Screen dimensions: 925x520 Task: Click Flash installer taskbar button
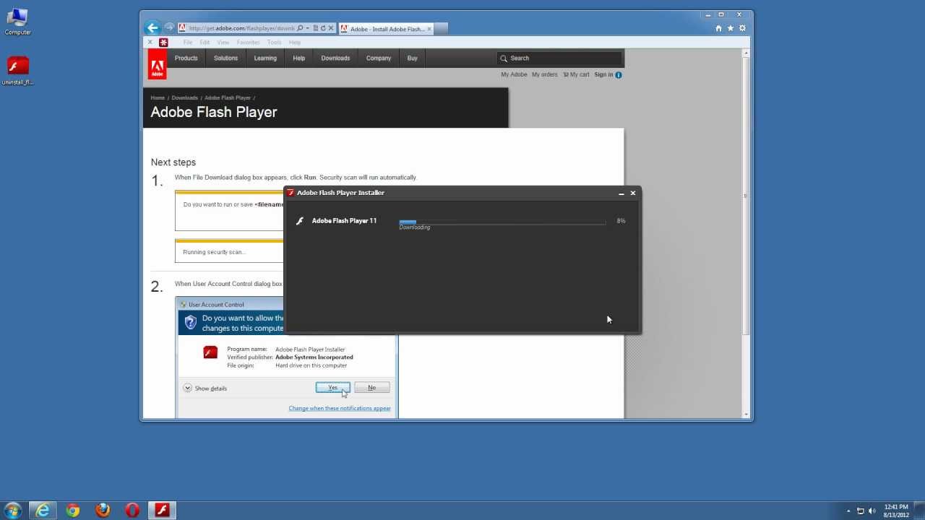point(163,510)
